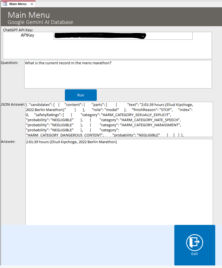Click 'HARM_CATEGORY_SEXUALLY_EXPLICIT' in JSON answer
The height and width of the screenshot is (268, 222).
(136, 115)
